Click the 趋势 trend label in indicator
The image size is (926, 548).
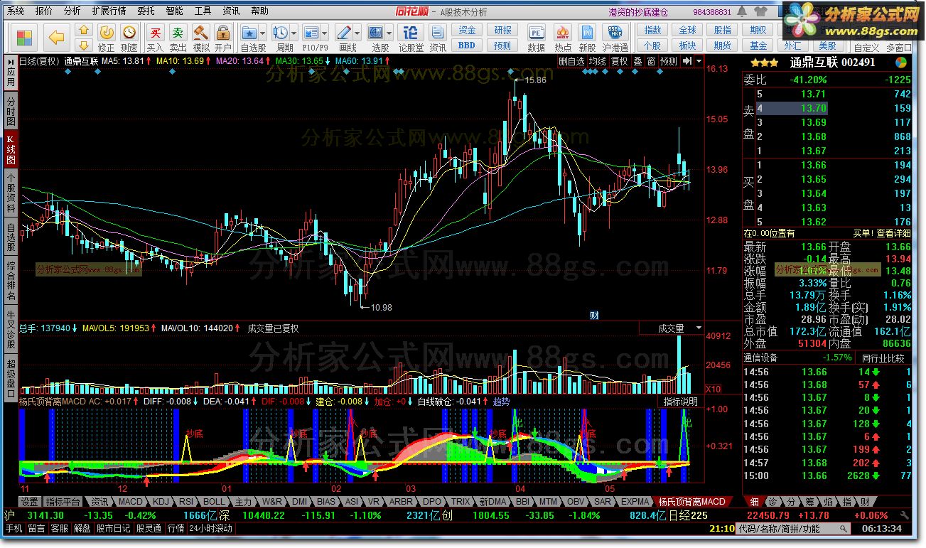[x=501, y=402]
